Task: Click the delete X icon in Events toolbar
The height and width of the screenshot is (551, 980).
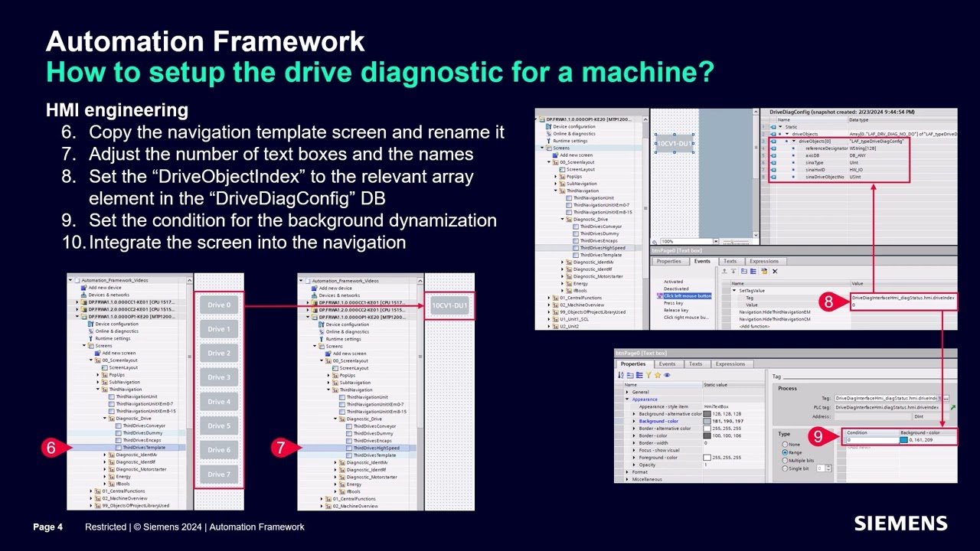Action: coord(775,271)
